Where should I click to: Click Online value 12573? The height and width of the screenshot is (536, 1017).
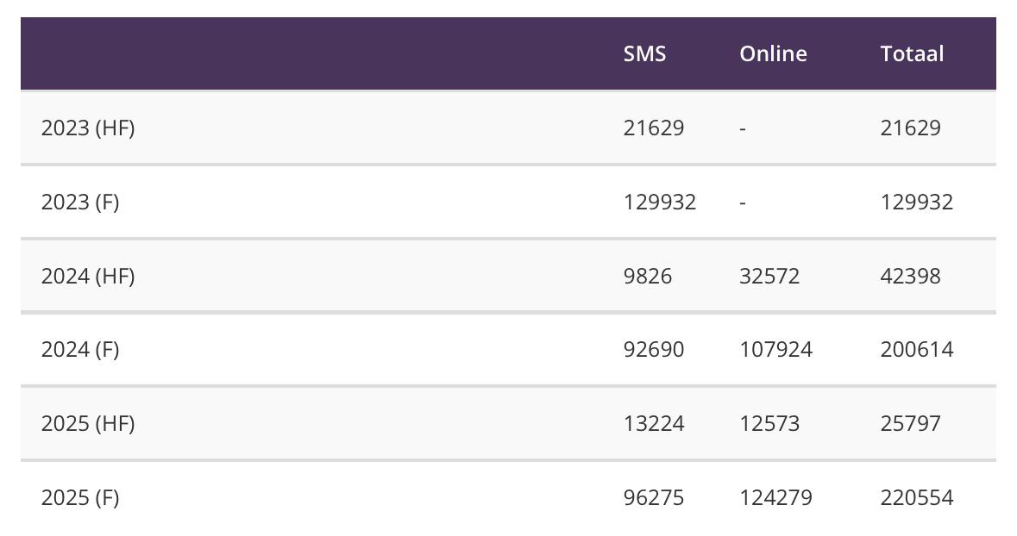click(769, 423)
